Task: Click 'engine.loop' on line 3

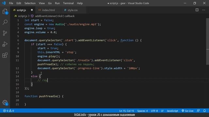Action: [33, 28]
